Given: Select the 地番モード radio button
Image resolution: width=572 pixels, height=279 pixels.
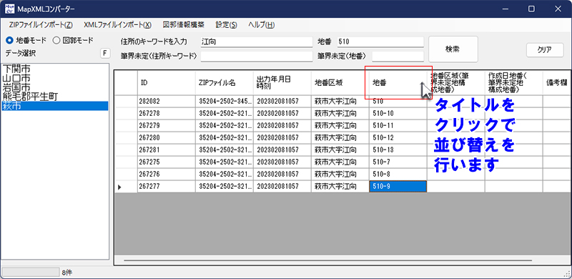Looking at the screenshot, I should coord(26,40).
